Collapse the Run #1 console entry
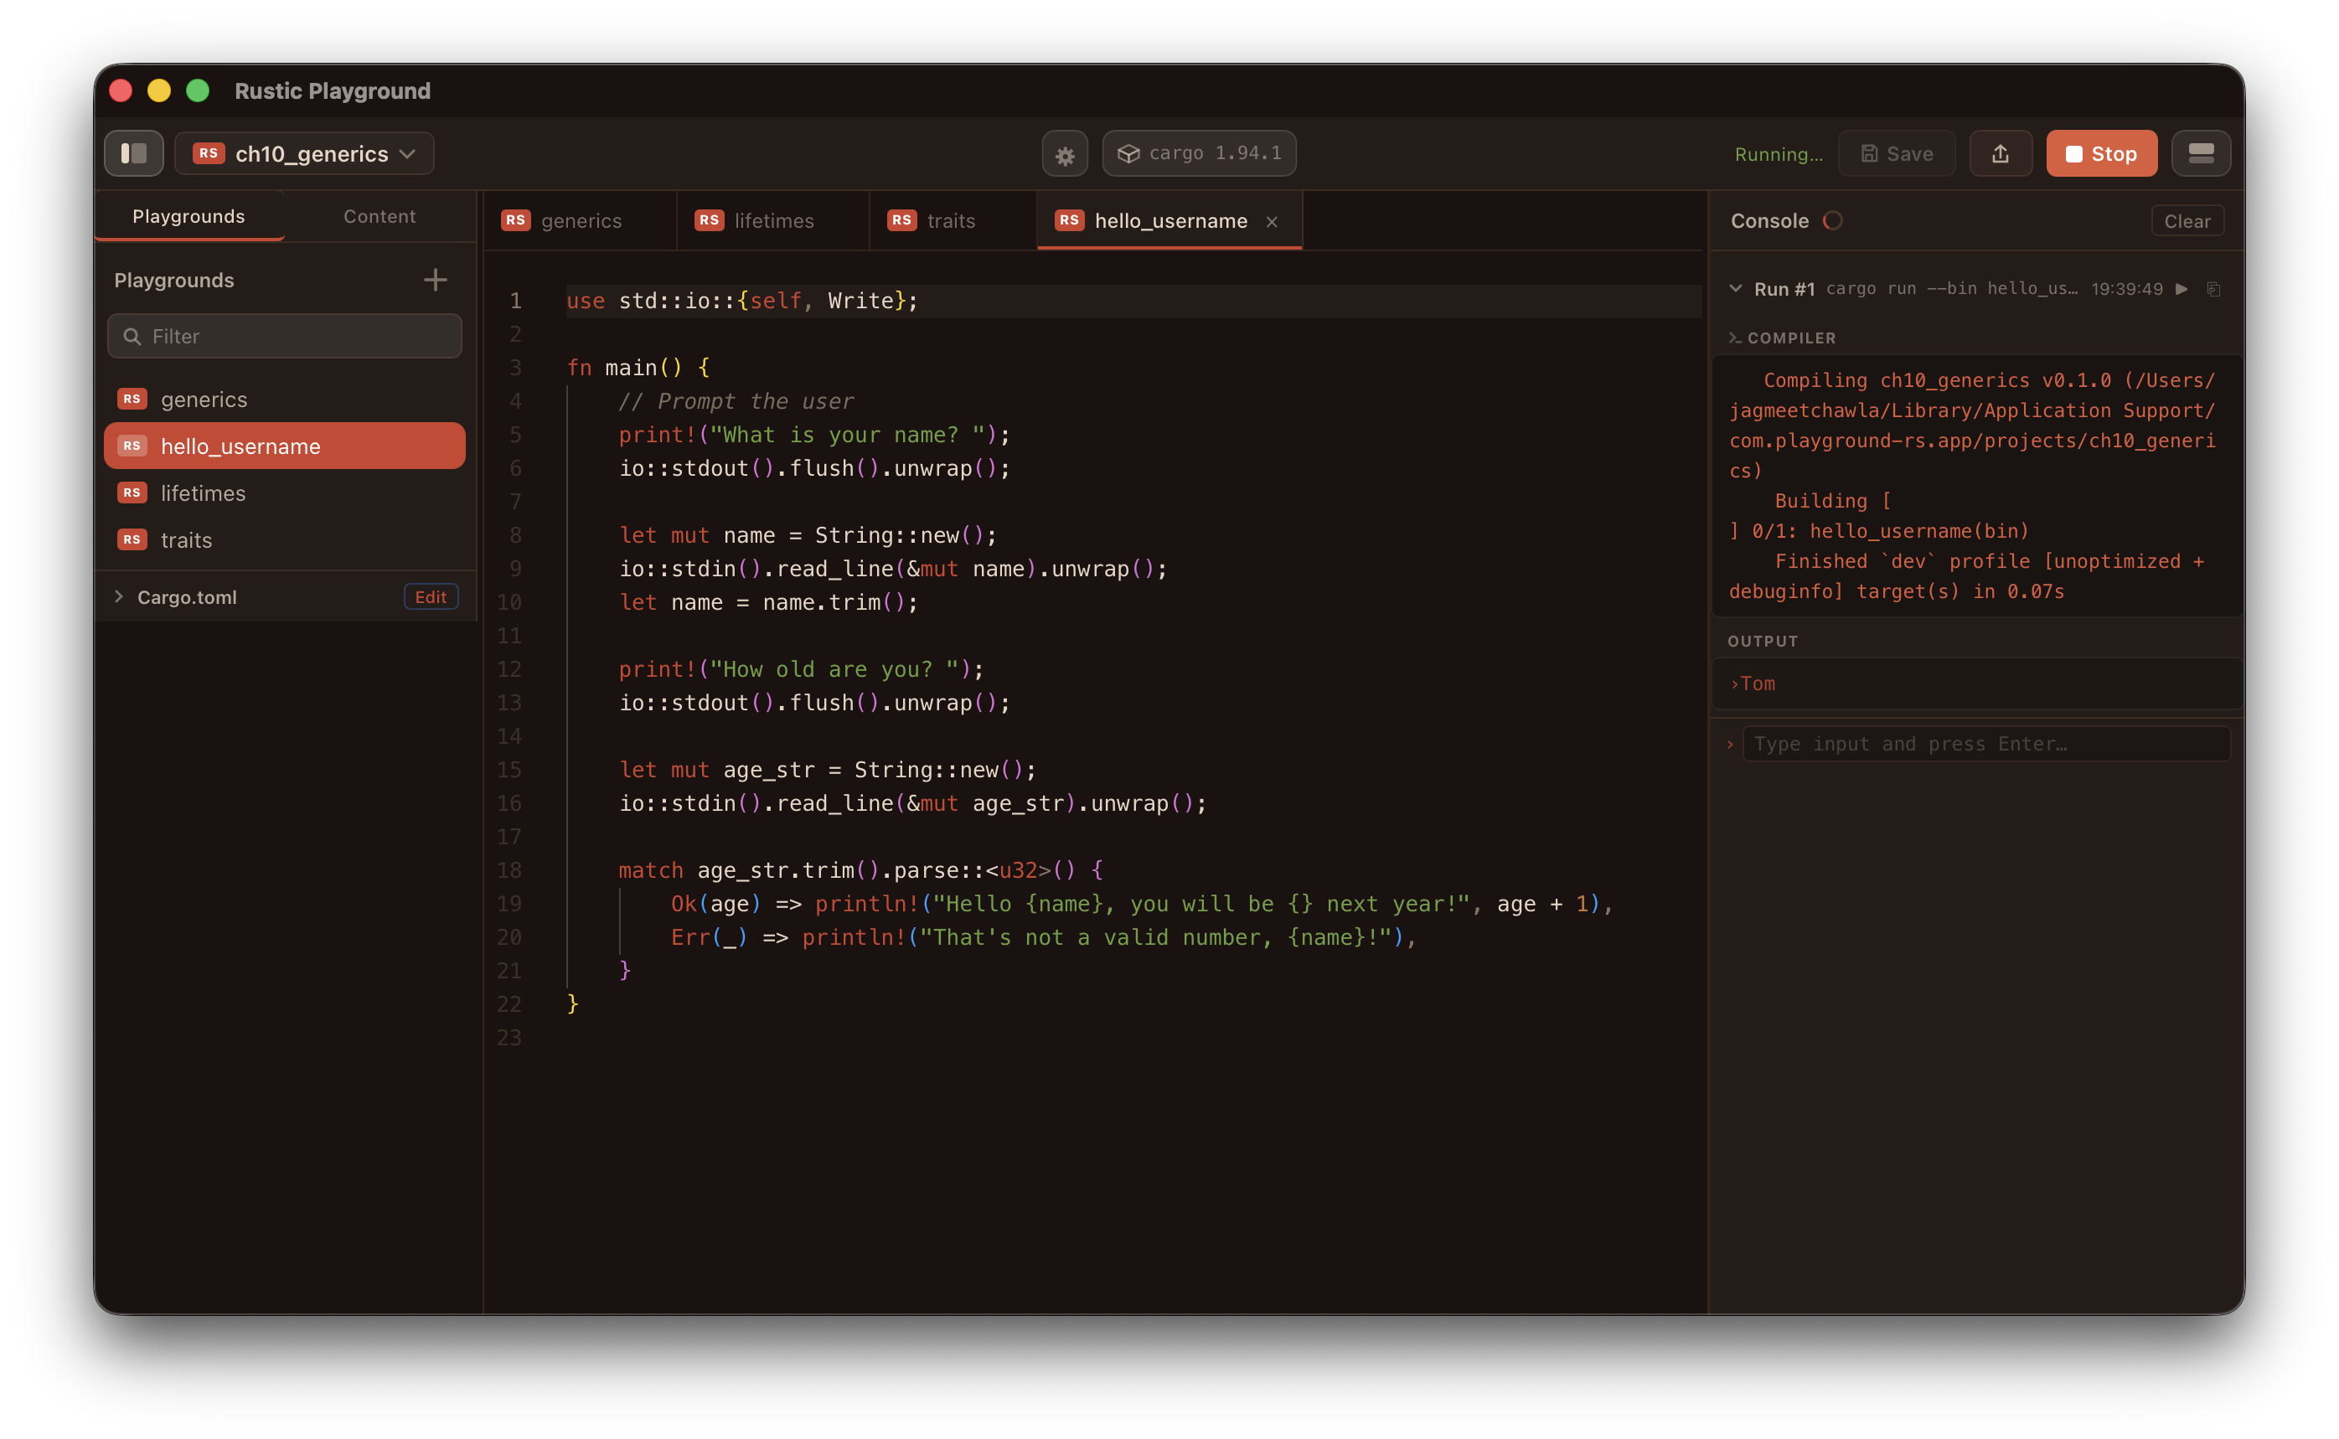The image size is (2339, 1439). [x=1736, y=288]
